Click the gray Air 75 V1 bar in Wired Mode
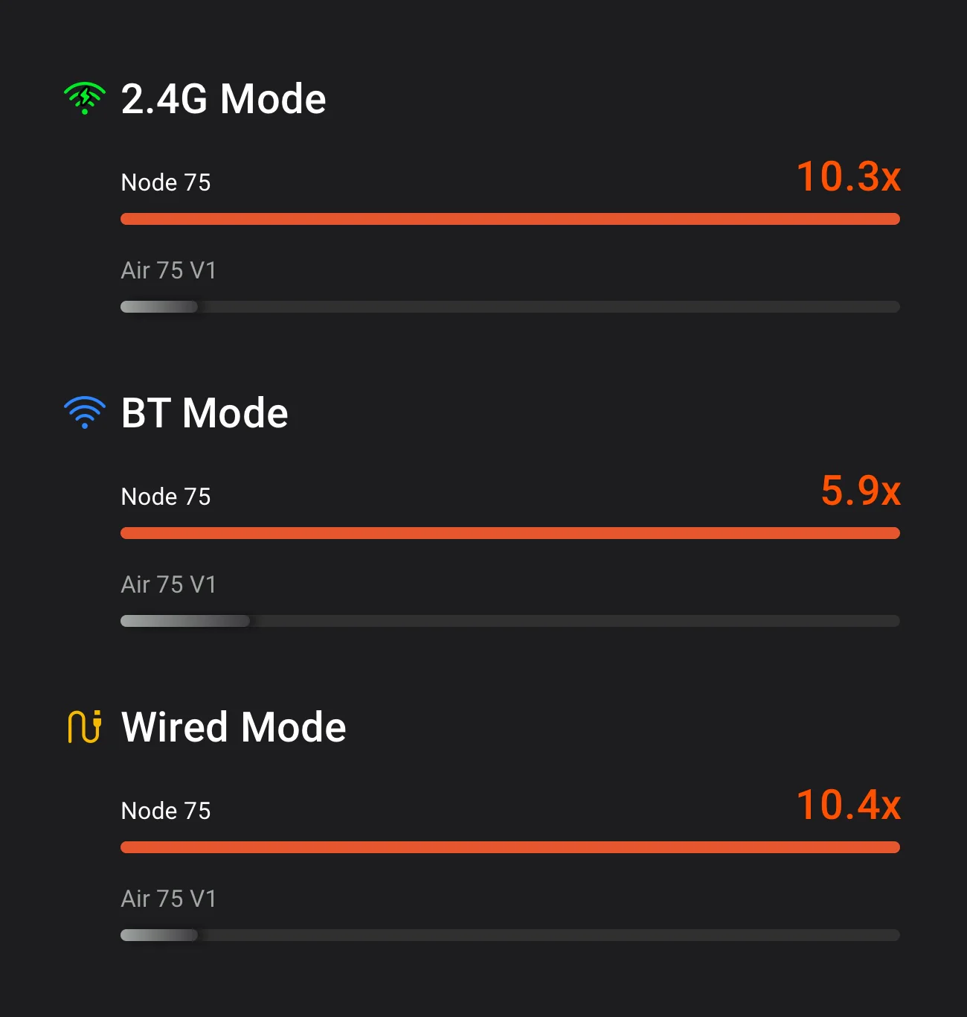This screenshot has width=967, height=1017. click(x=159, y=935)
